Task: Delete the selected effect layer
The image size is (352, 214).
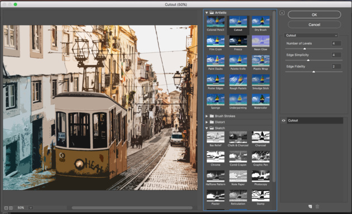Action: (x=317, y=207)
